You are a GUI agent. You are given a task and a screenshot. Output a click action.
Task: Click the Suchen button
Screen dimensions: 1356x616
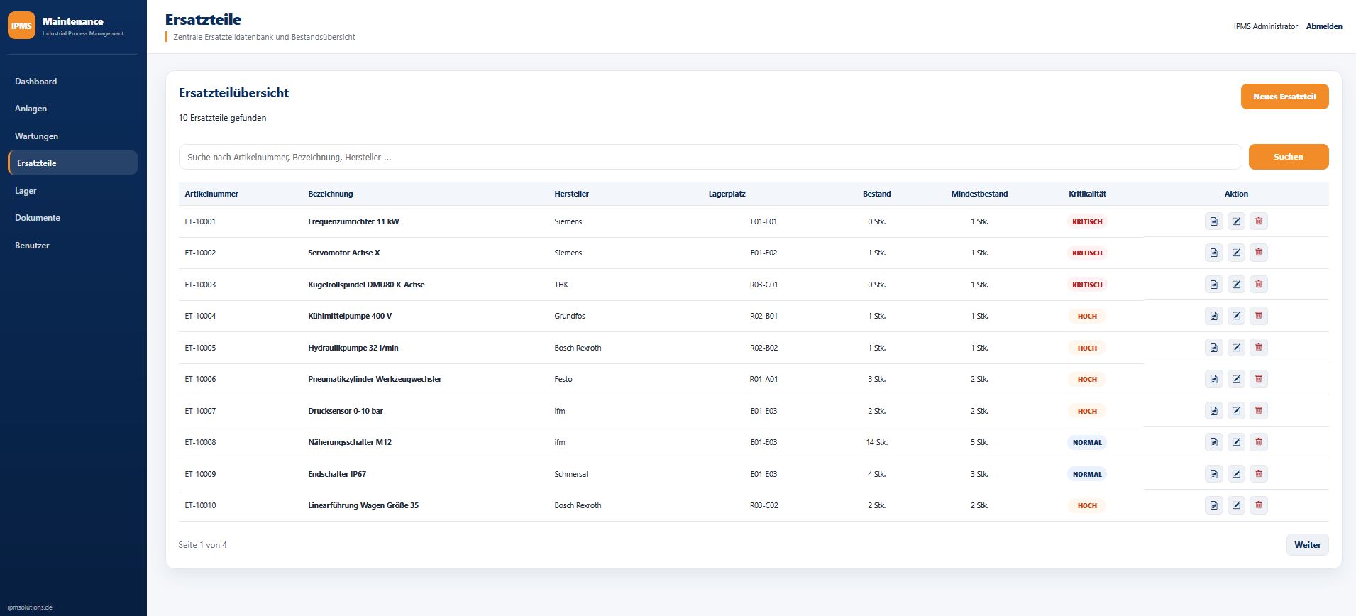[1289, 157]
